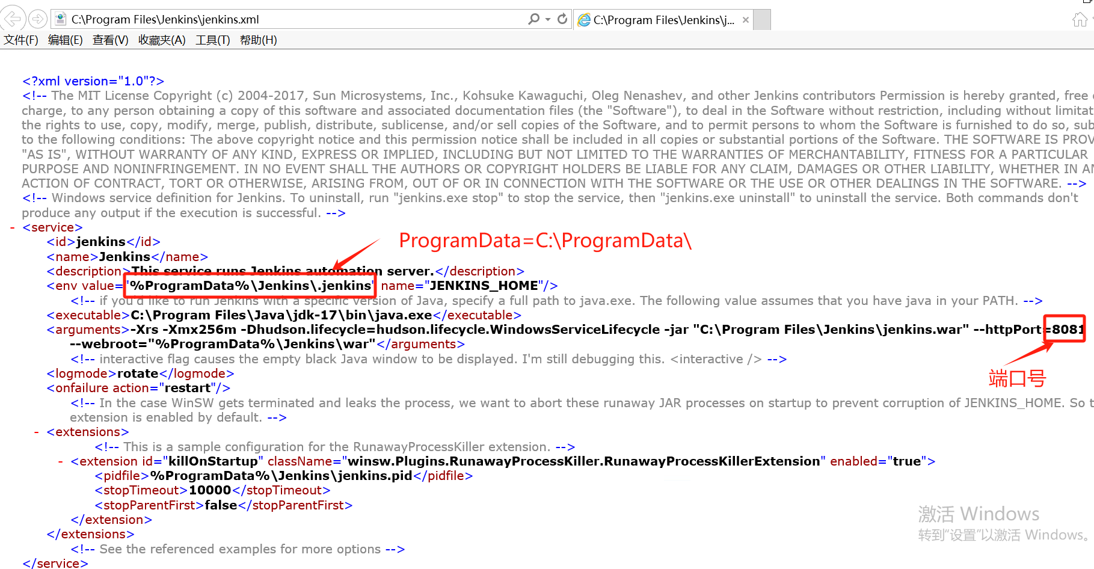Click the logmode value rotate
1094x569 pixels.
pyautogui.click(x=138, y=374)
